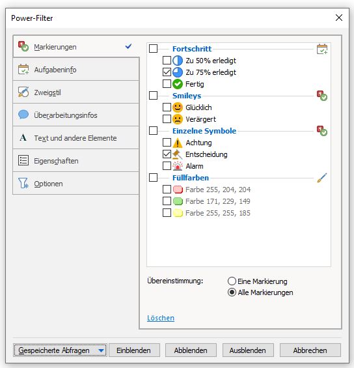Viewport: 354px width, 368px height.
Task: Click the red Alarm siren icon
Action: click(178, 166)
